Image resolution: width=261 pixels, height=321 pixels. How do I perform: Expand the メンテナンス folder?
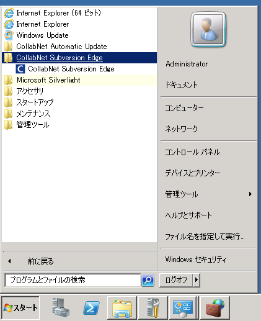[x=79, y=114]
